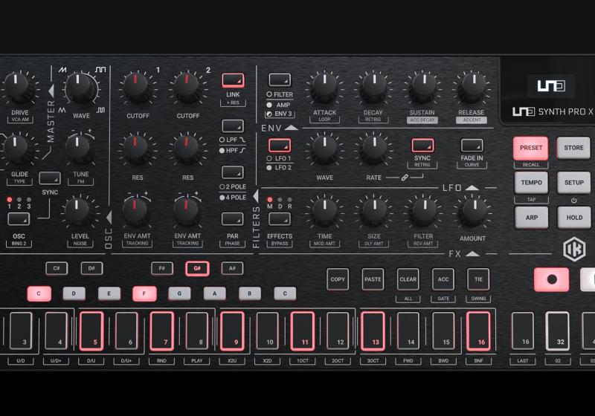
Task: Toggle the 2 POLE / 4 POLE button
Action: (x=233, y=172)
